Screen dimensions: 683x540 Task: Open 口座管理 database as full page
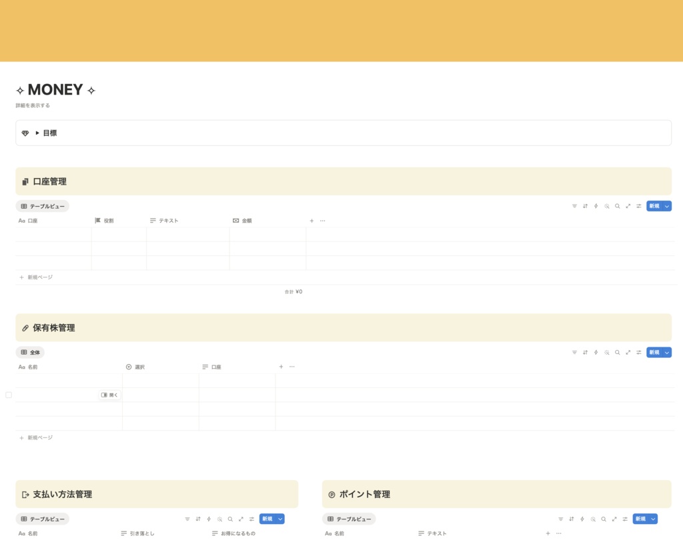[x=628, y=206]
